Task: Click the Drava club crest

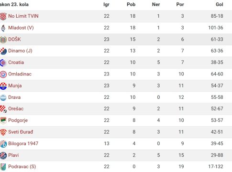Action: pyautogui.click(x=3, y=97)
